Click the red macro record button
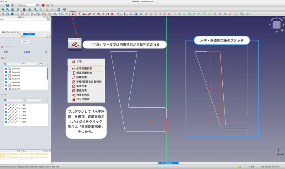The image size is (285, 169). (43, 5)
